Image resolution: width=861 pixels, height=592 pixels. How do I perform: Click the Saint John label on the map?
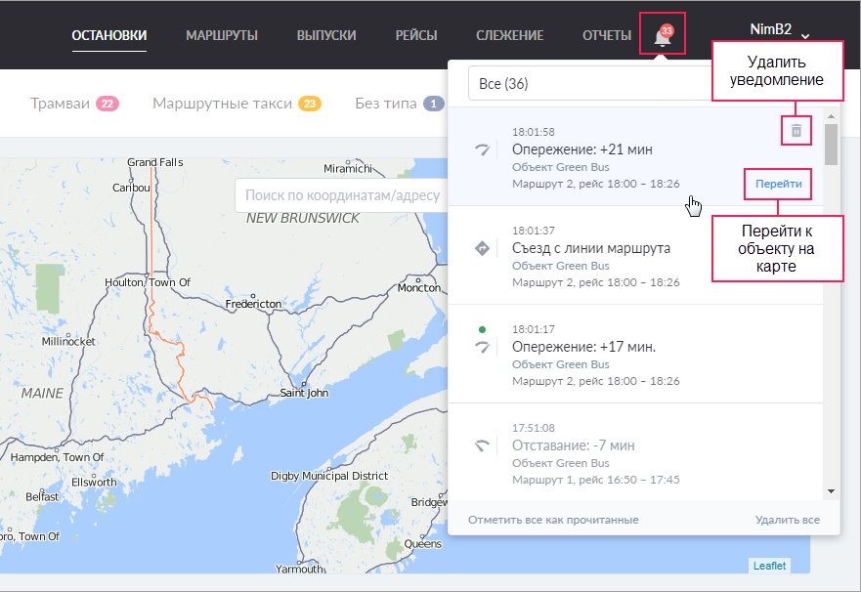304,393
